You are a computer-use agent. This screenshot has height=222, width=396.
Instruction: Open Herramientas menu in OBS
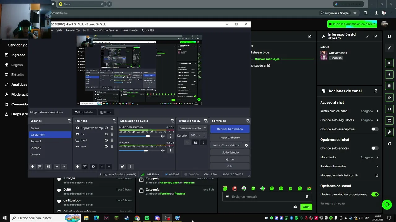[130, 30]
